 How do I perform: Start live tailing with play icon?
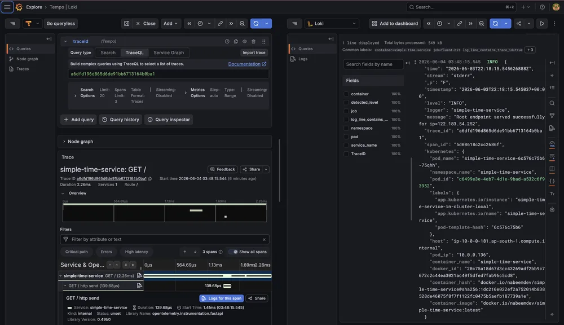pos(541,23)
